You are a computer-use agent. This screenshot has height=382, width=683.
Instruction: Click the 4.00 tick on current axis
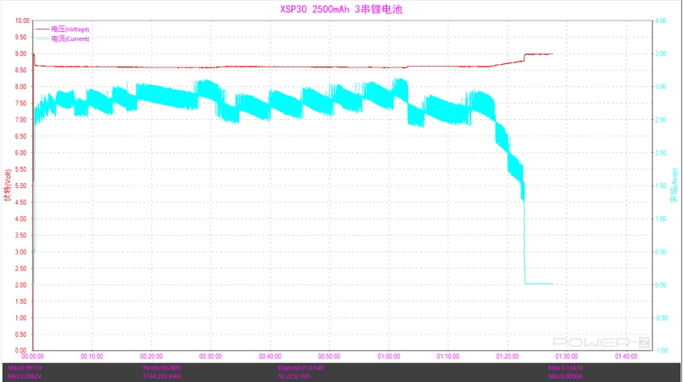pos(661,21)
